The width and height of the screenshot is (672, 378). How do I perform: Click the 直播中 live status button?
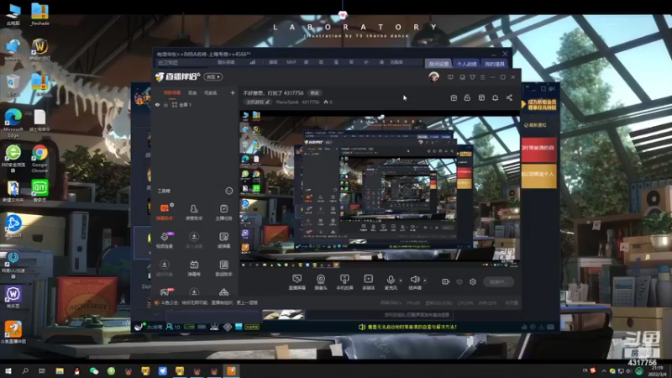pyautogui.click(x=498, y=281)
